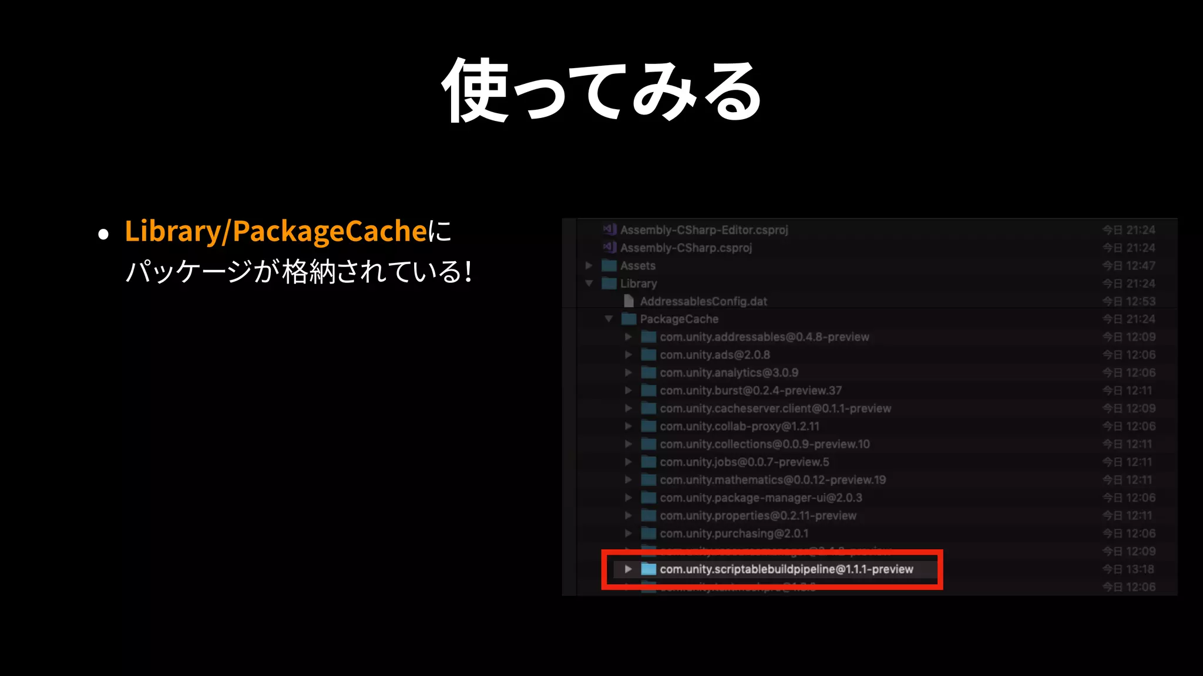Image resolution: width=1203 pixels, height=676 pixels.
Task: Select the Assembly-CSharp.csproj file icon
Action: point(610,248)
